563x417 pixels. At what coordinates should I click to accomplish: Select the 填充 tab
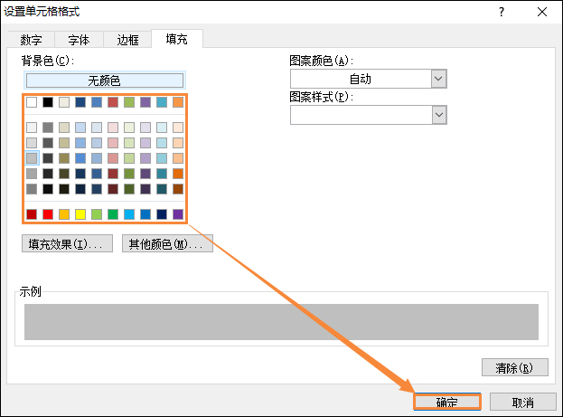(x=177, y=39)
